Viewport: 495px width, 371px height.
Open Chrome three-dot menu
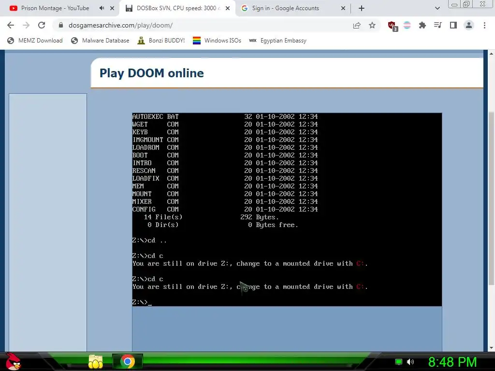[484, 25]
